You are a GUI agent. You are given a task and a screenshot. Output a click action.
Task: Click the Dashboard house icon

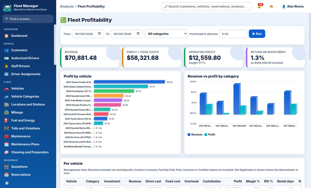6,36
